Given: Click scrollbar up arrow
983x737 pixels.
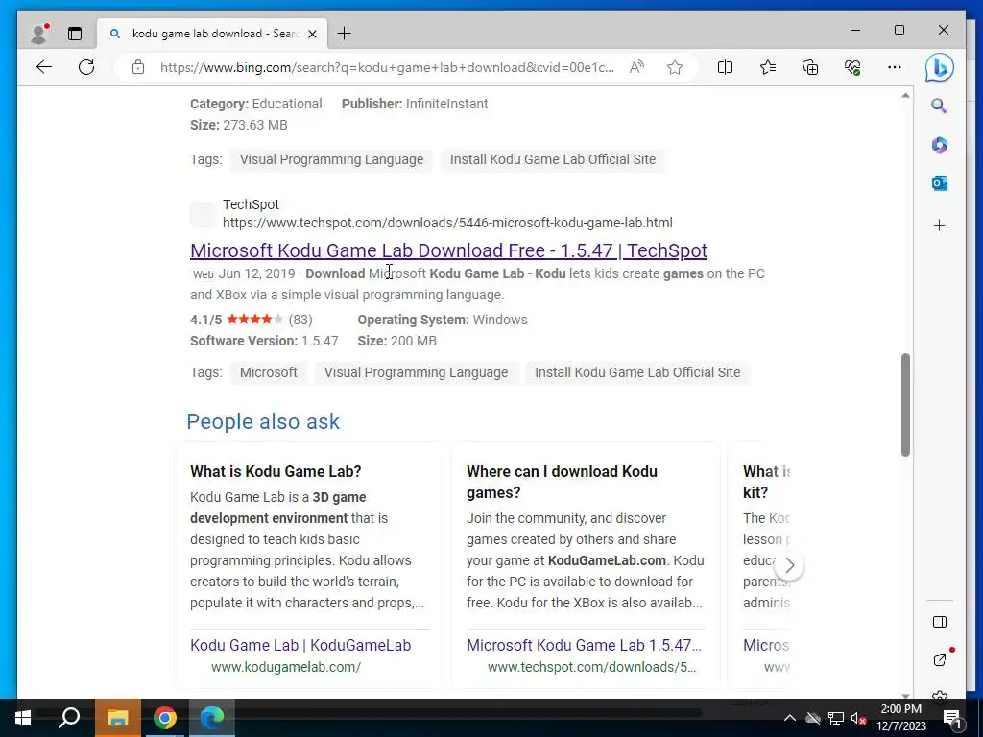Looking at the screenshot, I should 905,95.
